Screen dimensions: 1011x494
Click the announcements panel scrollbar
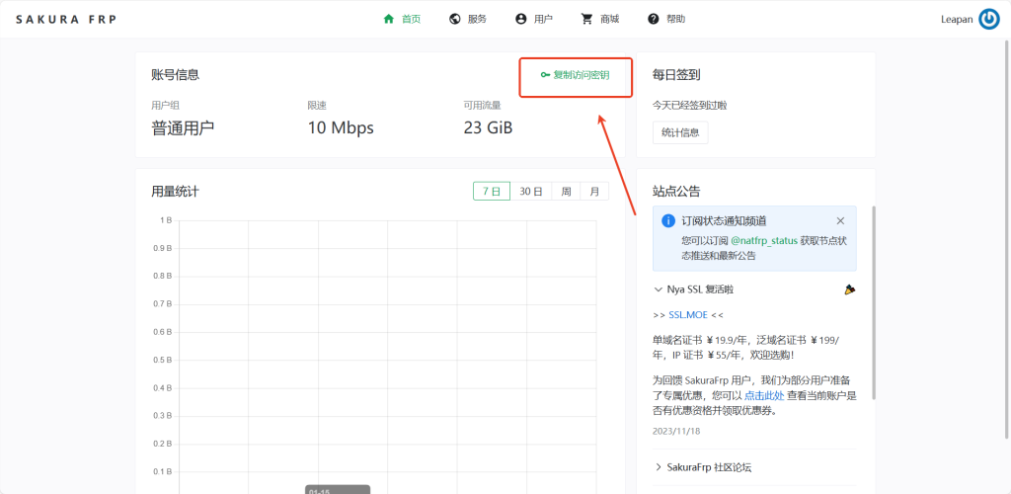pyautogui.click(x=874, y=303)
